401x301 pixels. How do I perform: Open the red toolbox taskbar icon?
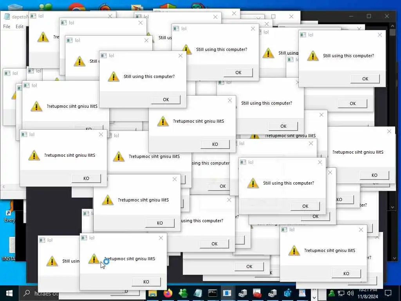click(x=257, y=293)
